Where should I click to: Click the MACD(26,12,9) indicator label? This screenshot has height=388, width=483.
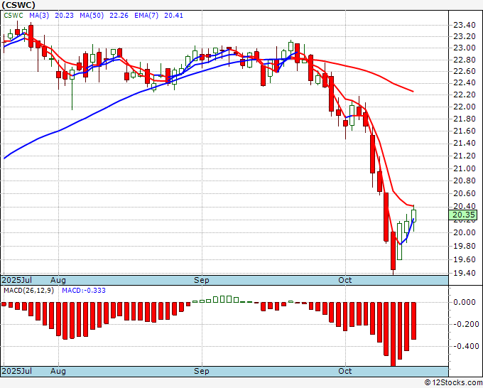(x=28, y=291)
